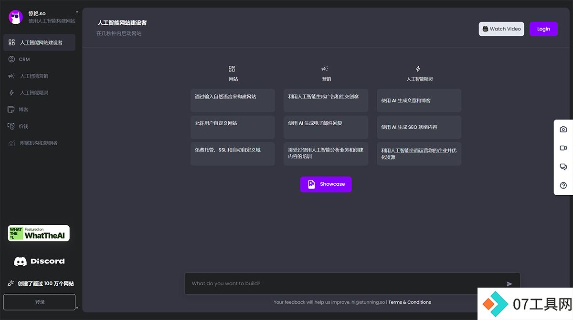This screenshot has width=573, height=320.
Task: Open the AI website builder sidebar item
Action: pyautogui.click(x=39, y=42)
